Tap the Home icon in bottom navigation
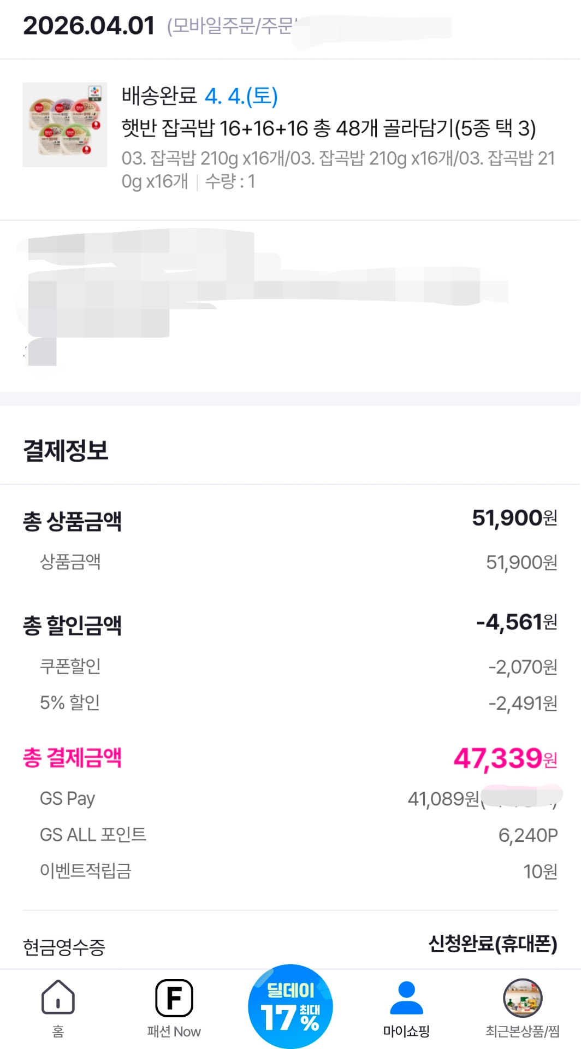The image size is (581, 1049). coord(58,997)
